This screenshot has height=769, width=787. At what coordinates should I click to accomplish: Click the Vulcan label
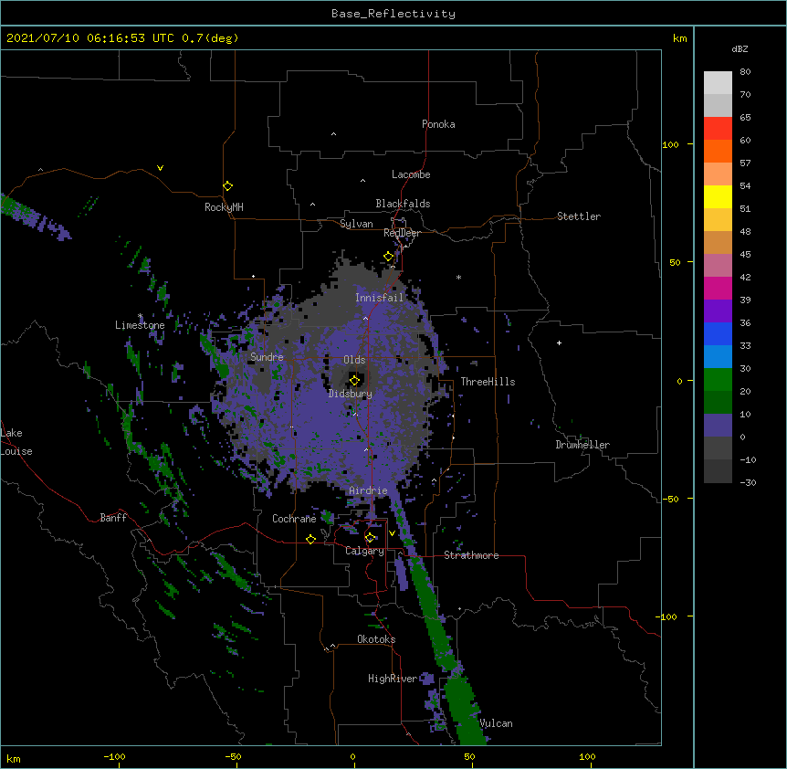point(496,723)
